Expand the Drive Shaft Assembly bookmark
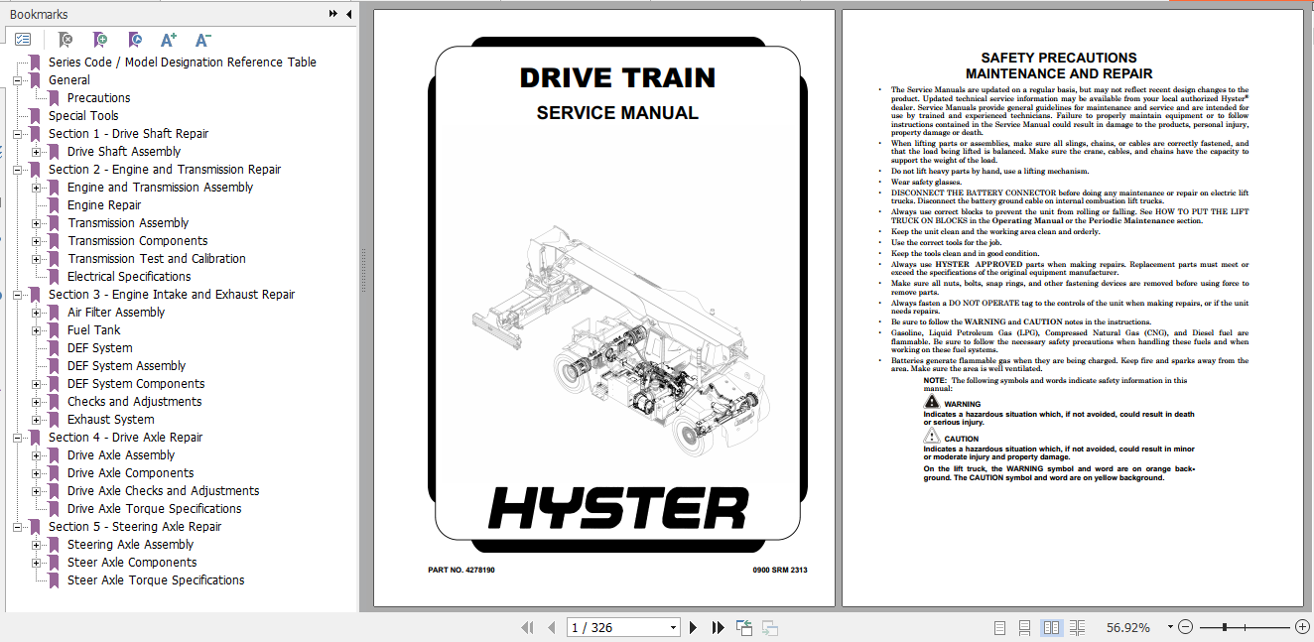This screenshot has width=1314, height=642. tap(36, 151)
